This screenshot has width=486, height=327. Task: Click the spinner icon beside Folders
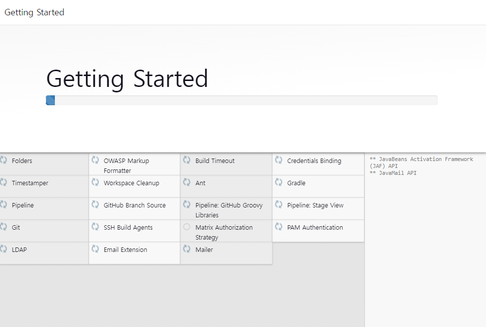pos(3,160)
